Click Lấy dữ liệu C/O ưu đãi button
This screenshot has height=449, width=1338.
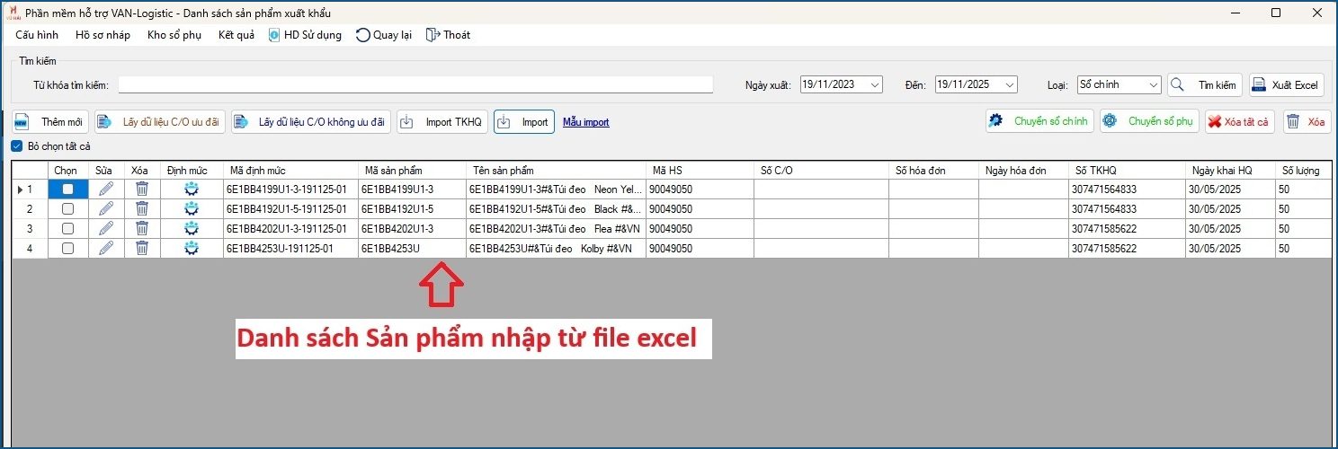pos(160,122)
